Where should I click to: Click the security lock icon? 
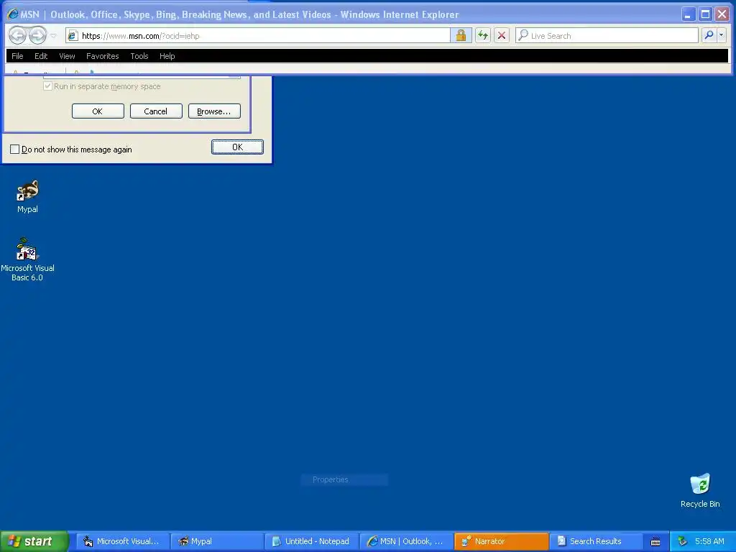point(461,36)
